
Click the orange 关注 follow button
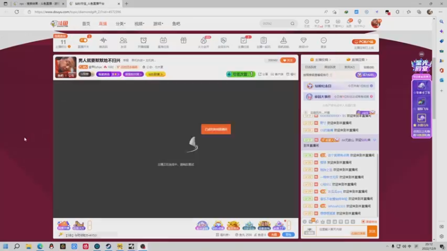(288, 60)
